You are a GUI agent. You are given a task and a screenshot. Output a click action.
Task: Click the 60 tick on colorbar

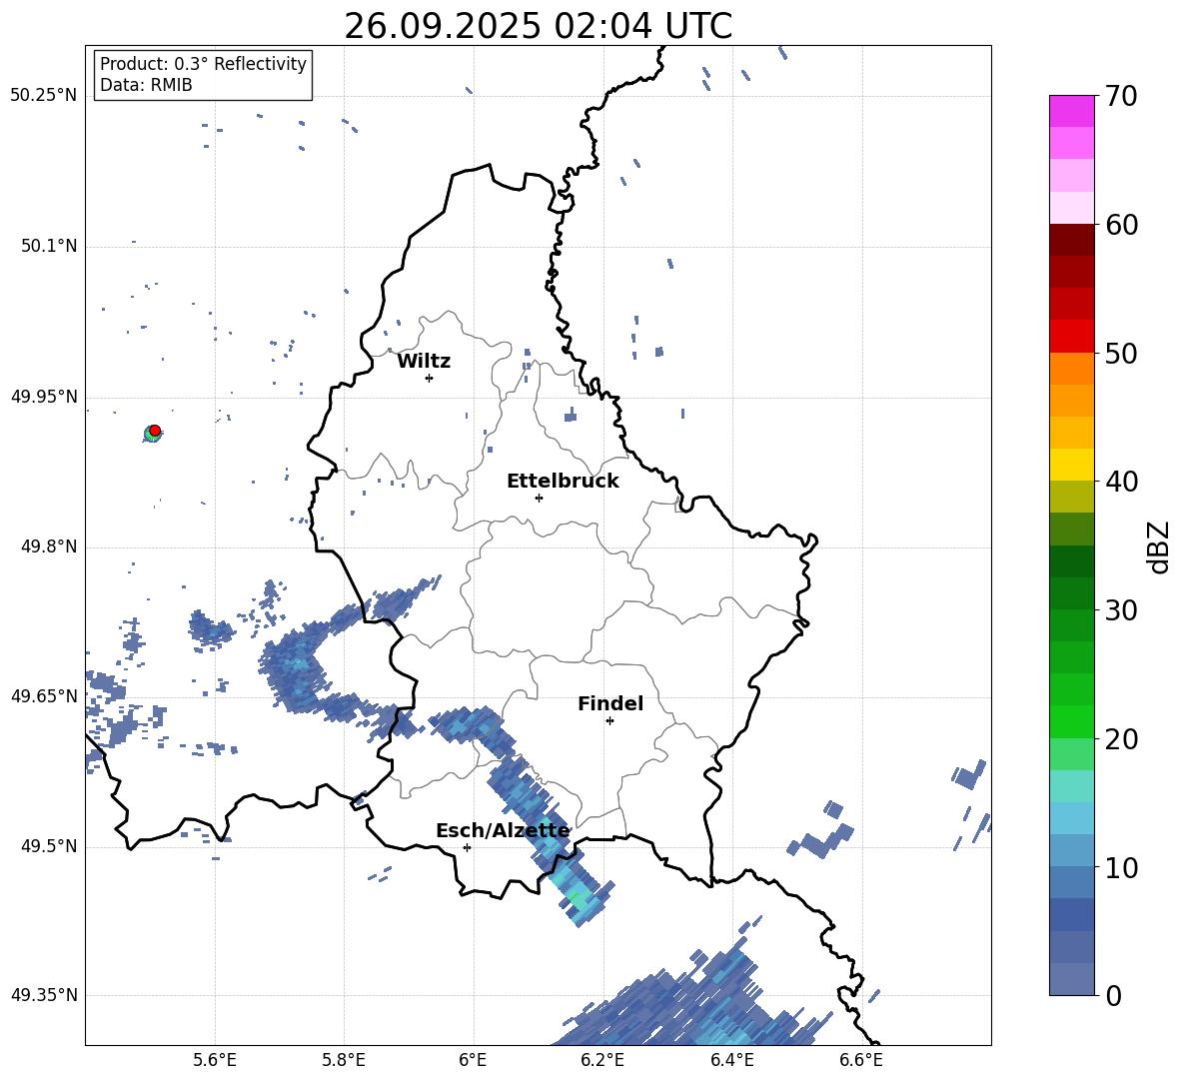[1121, 225]
